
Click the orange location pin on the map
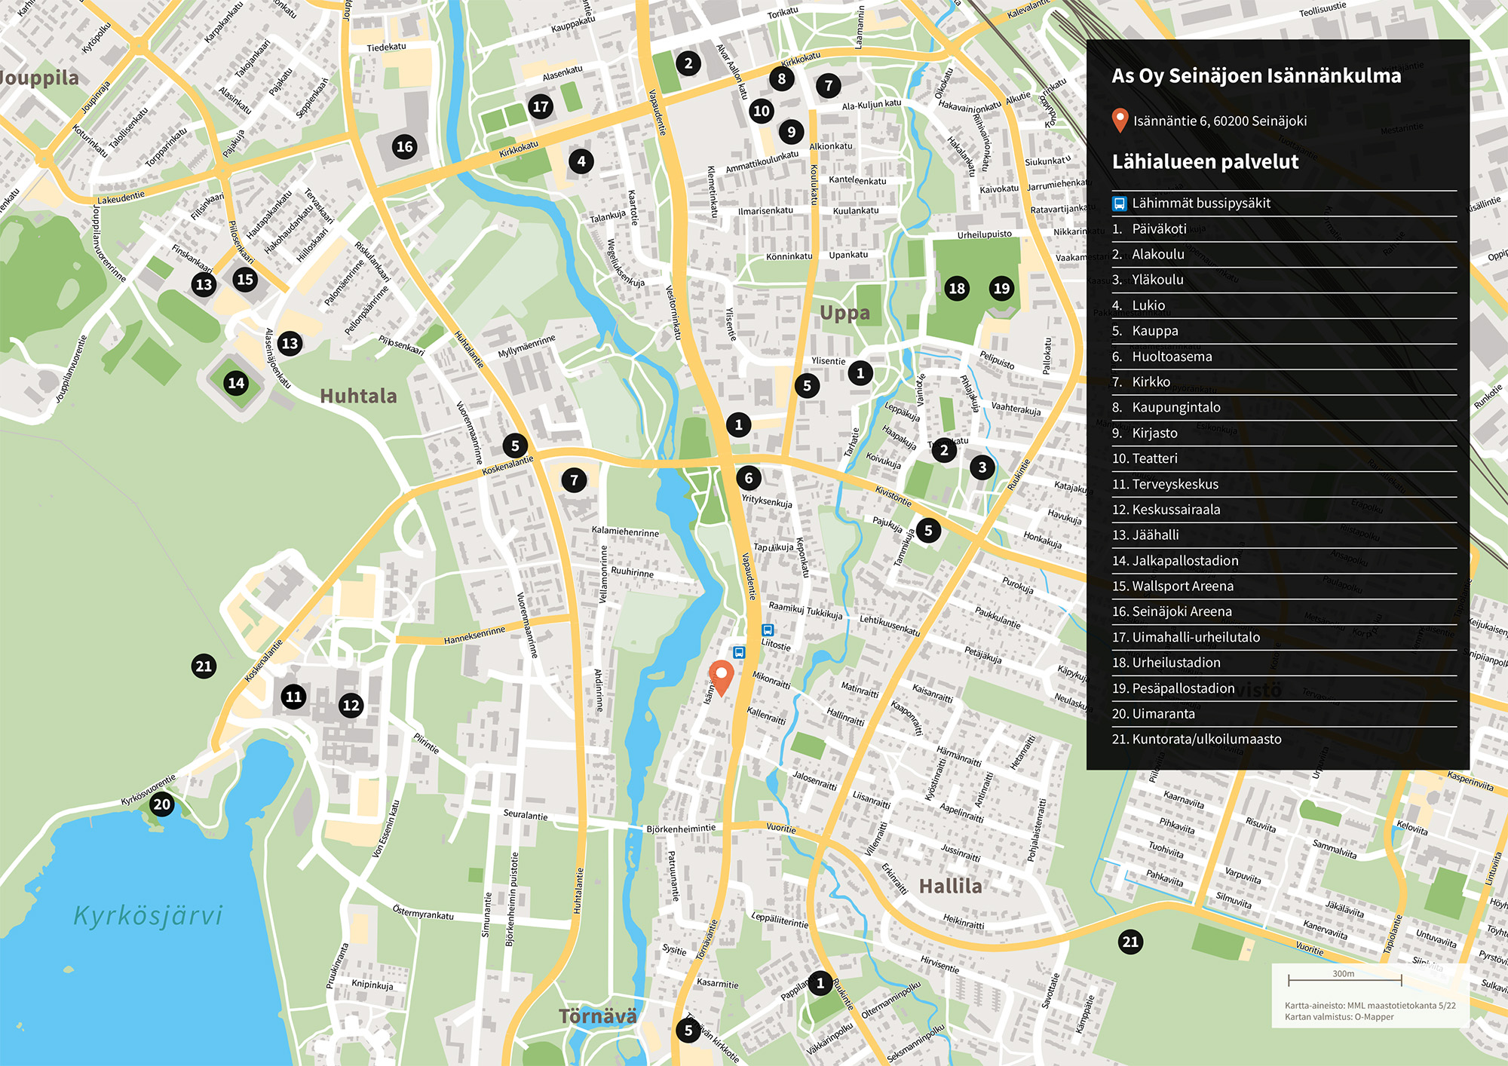[x=721, y=675]
